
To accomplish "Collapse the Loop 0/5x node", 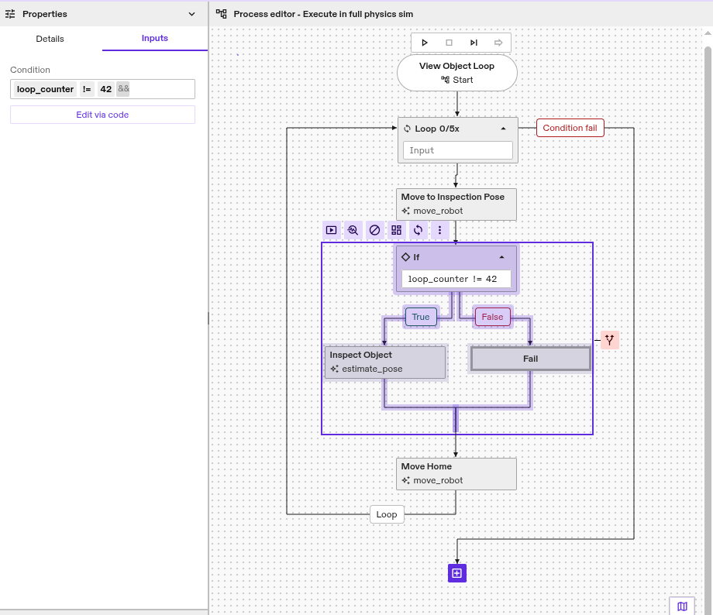I will pos(503,129).
